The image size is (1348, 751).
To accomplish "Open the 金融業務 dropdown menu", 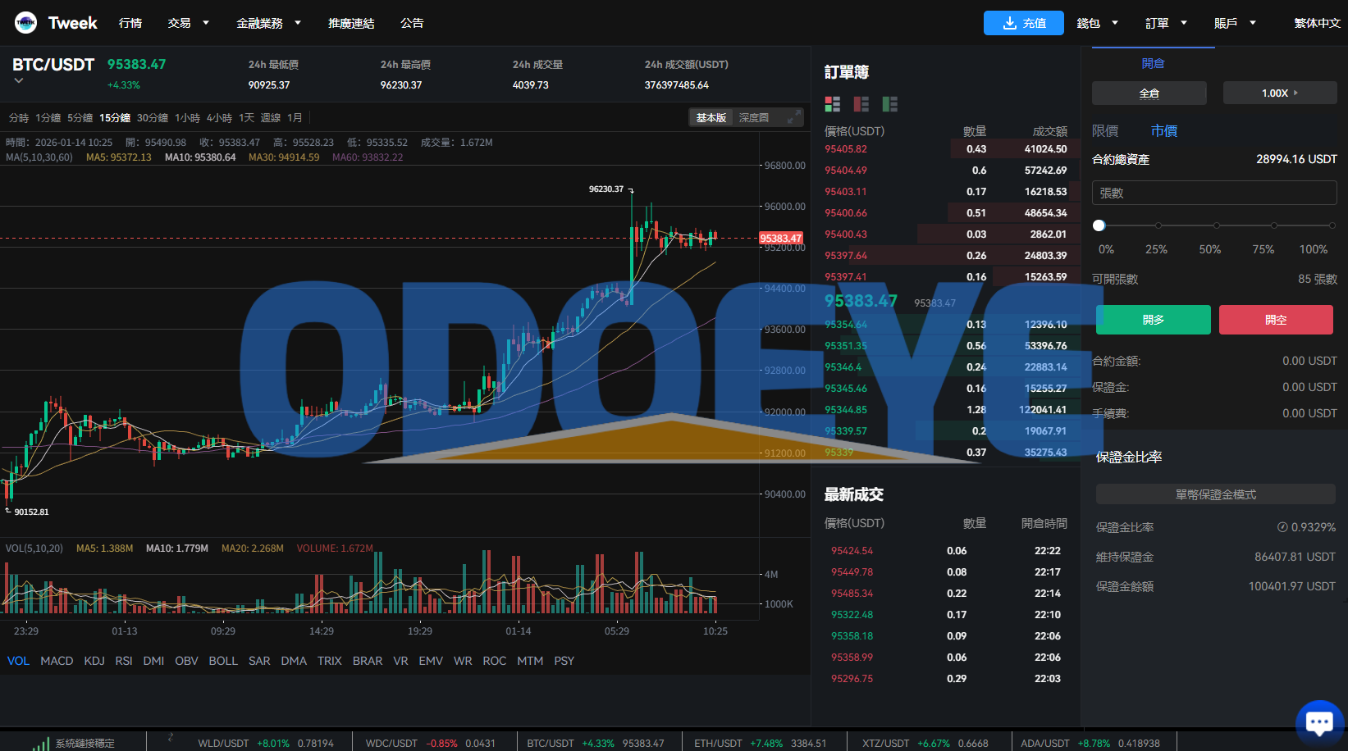I will pyautogui.click(x=268, y=24).
